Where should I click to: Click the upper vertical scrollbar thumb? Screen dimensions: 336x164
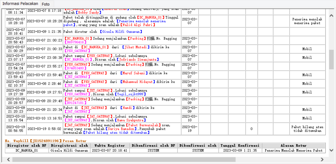click(331, 60)
